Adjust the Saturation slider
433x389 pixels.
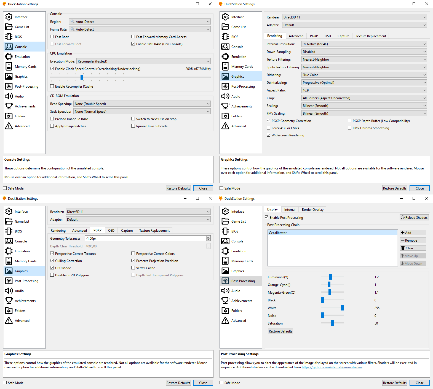333,323
